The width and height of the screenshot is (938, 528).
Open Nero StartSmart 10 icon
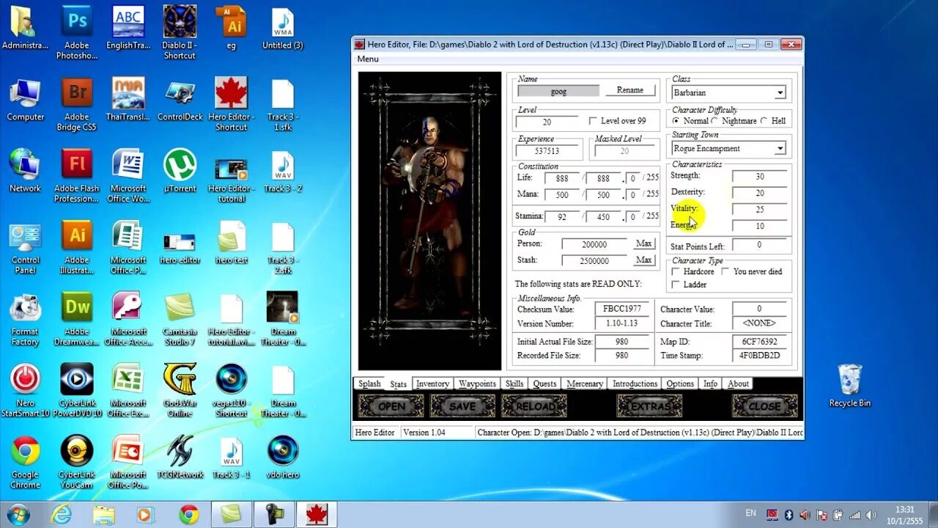click(x=26, y=390)
